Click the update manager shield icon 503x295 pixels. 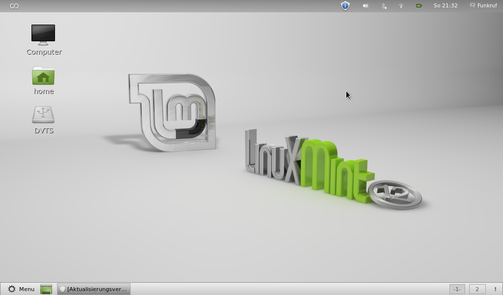pos(345,6)
